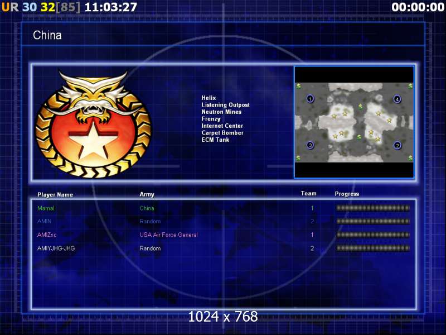
Task: Click the Neutron Mines entry
Action: pos(221,112)
